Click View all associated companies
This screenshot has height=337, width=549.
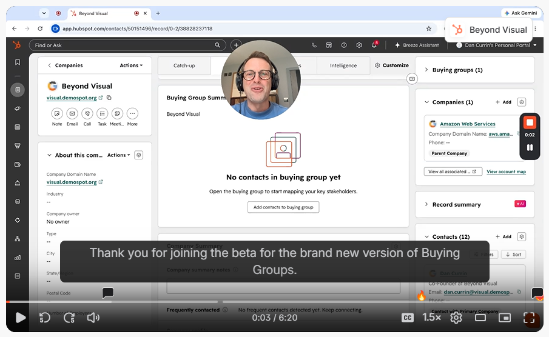click(x=453, y=172)
